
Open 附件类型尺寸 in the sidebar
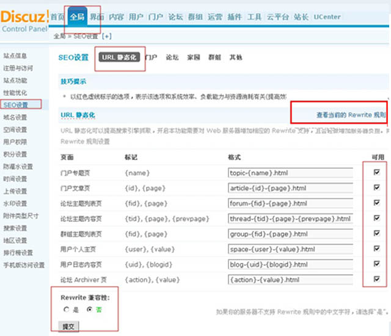[21, 216]
